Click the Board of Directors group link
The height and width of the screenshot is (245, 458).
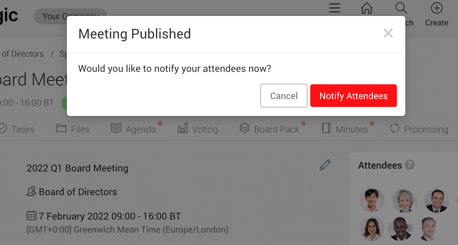(x=78, y=192)
